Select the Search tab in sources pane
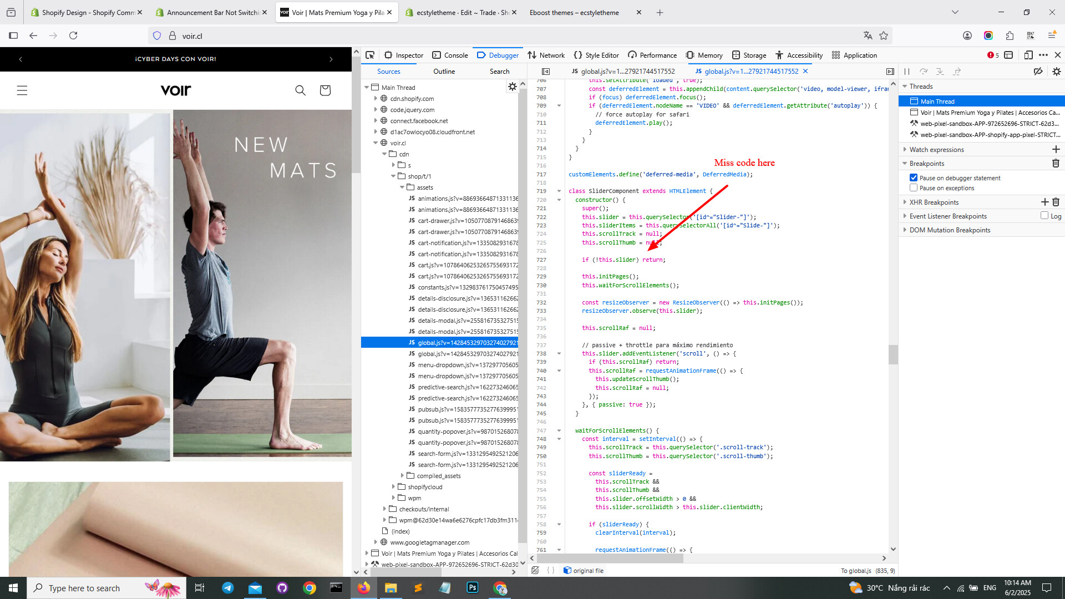This screenshot has width=1065, height=599. 499,72
